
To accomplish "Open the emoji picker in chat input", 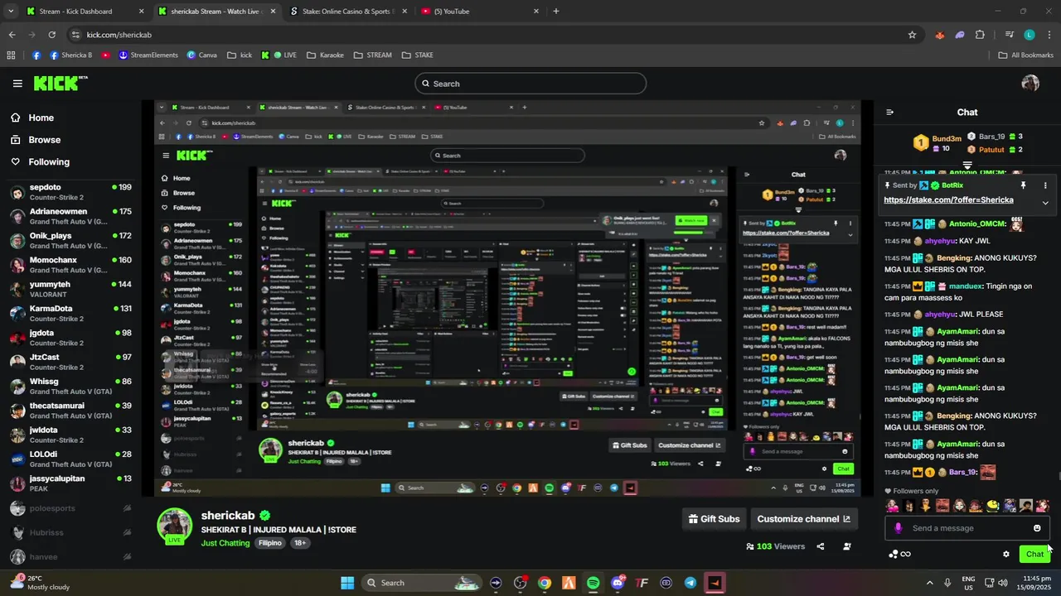I will pyautogui.click(x=1037, y=528).
